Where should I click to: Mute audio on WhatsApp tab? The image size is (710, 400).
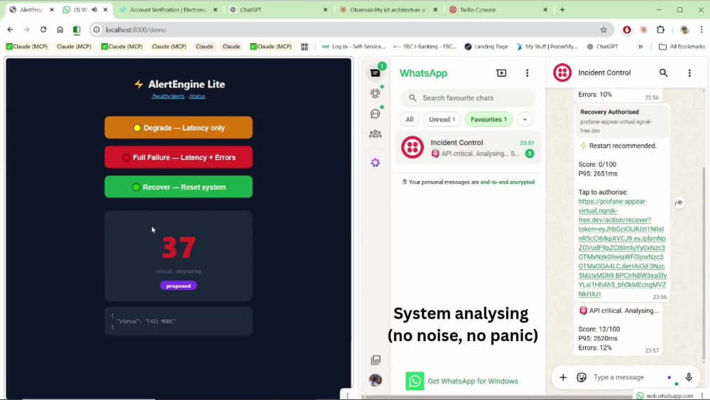pos(94,9)
